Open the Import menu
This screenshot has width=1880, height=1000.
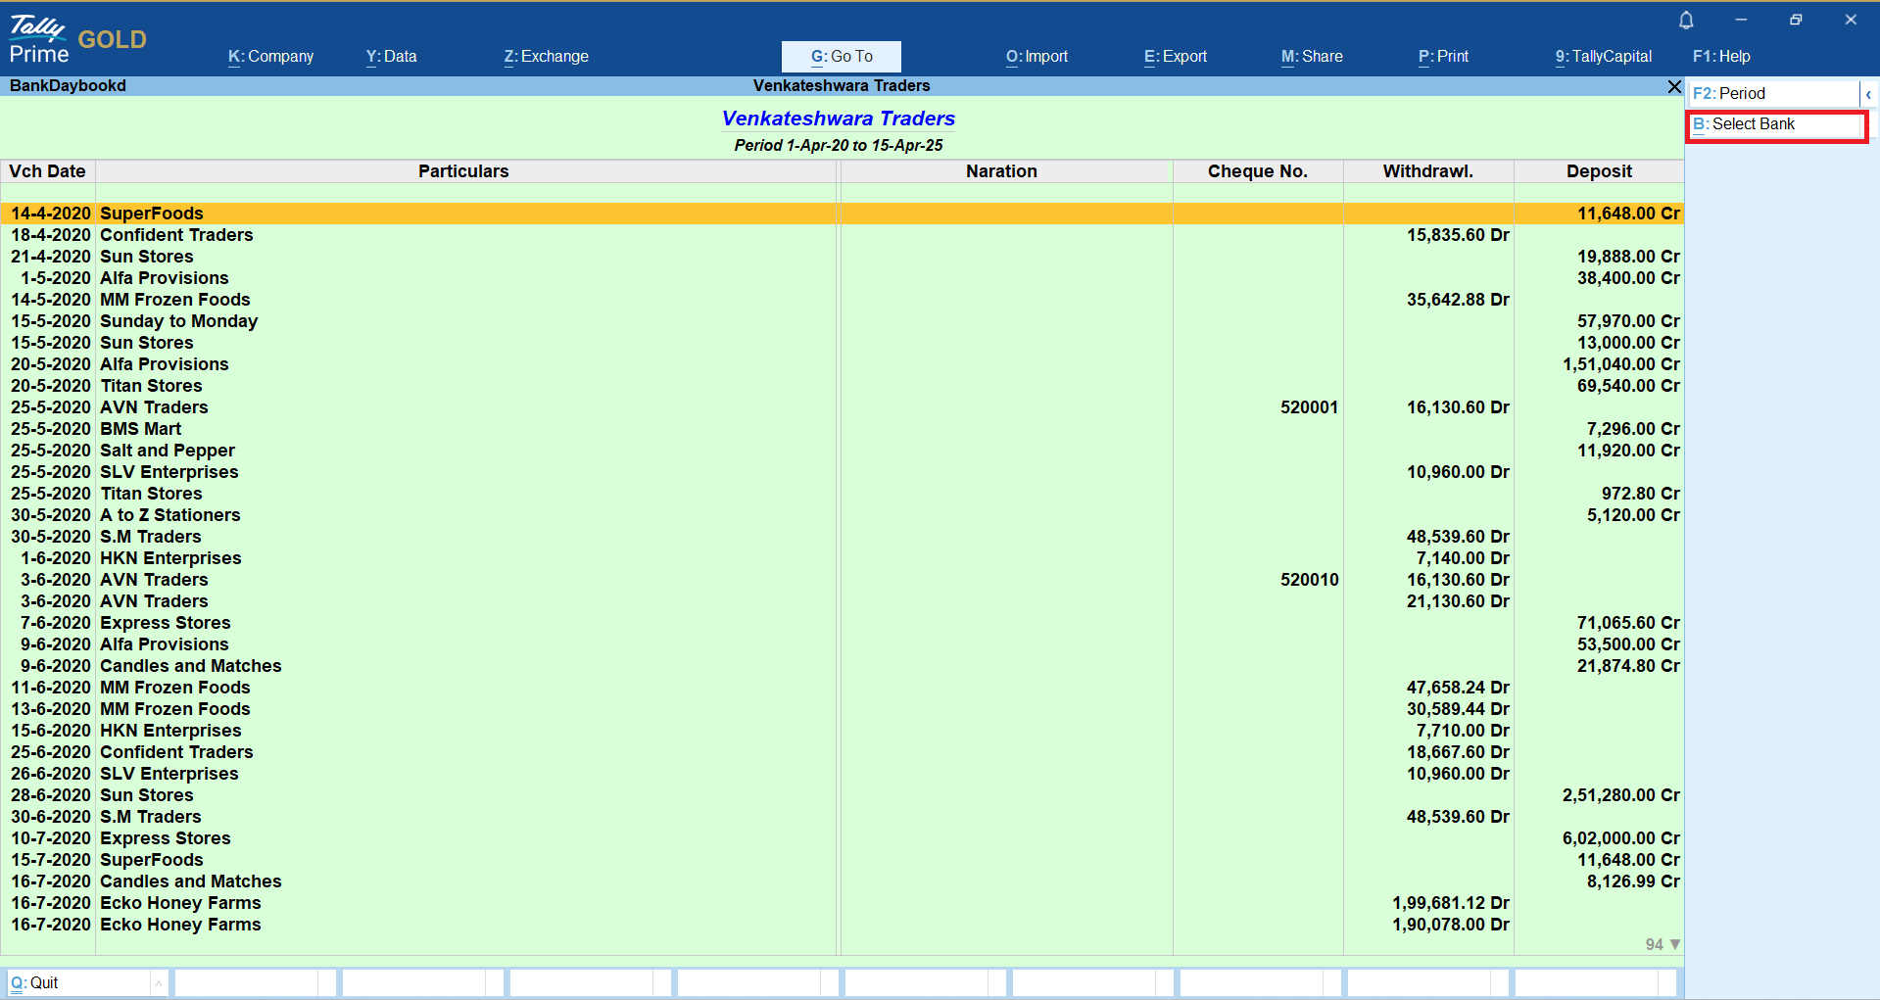click(1036, 57)
